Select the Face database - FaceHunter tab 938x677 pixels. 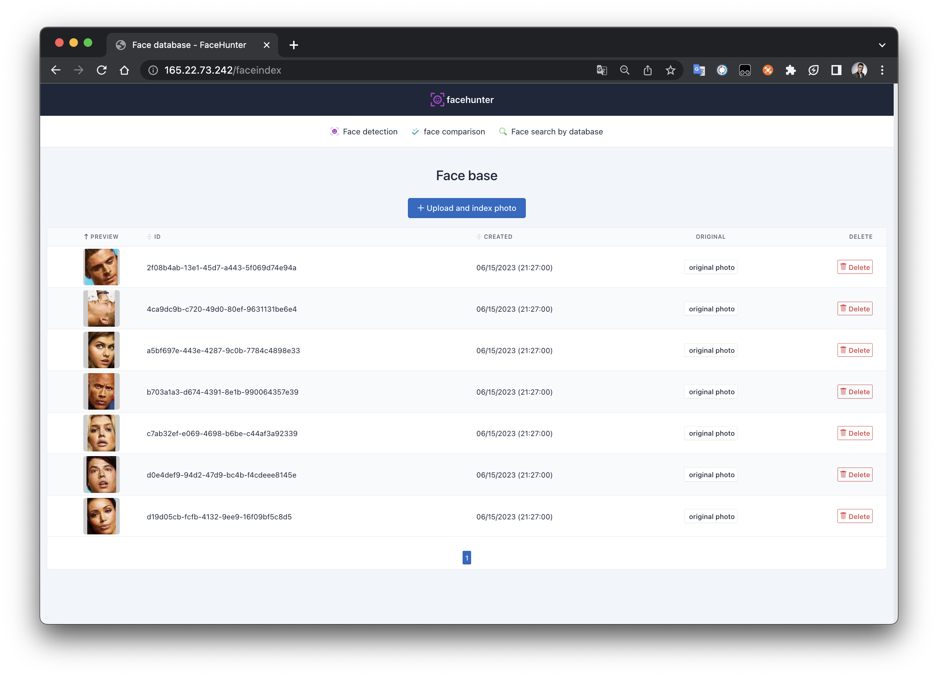(192, 45)
